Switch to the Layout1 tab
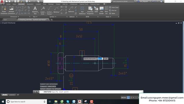Viewport: 184px width, 104px height. [12, 95]
